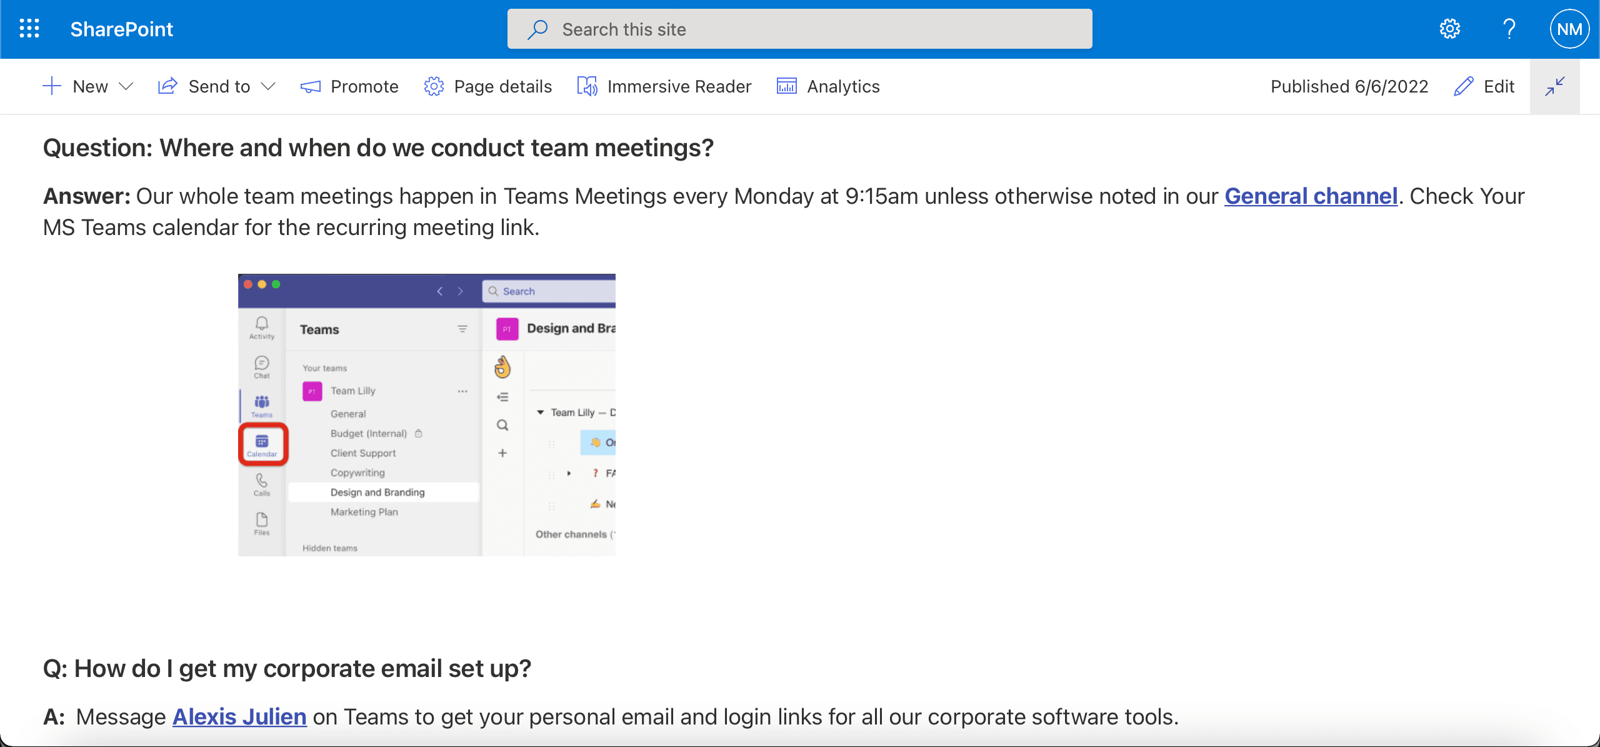1600x747 pixels.
Task: Click the Help question mark icon
Action: pyautogui.click(x=1507, y=29)
